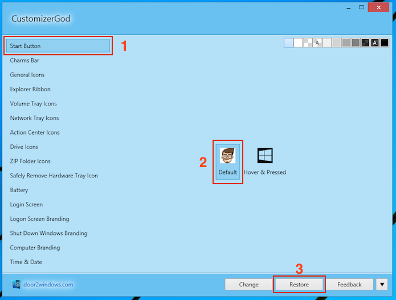Viewport: 396px width, 300px height.
Task: Select the Start Button category
Action: click(58, 46)
